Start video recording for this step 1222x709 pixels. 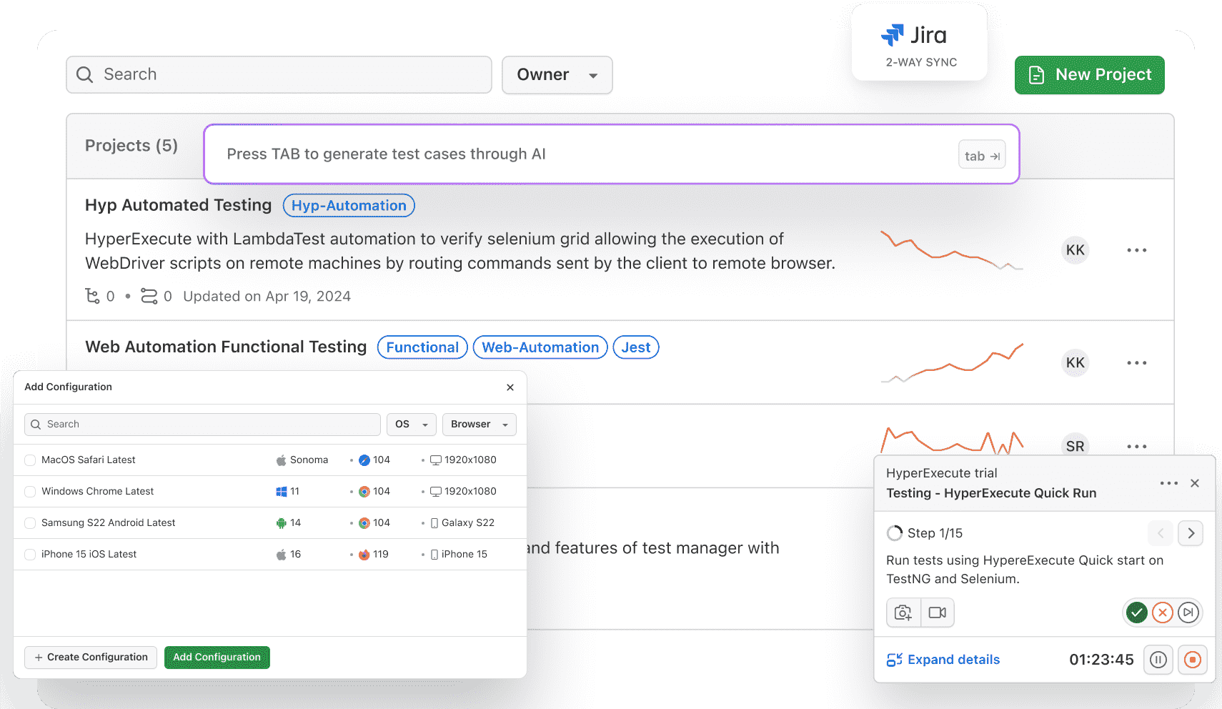coord(938,613)
